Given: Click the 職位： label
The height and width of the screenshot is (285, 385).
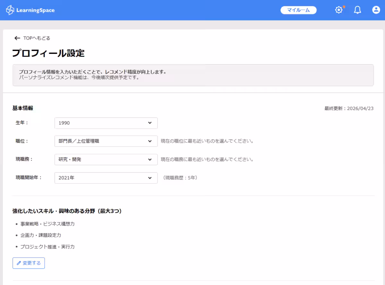Looking at the screenshot, I should coord(22,141).
